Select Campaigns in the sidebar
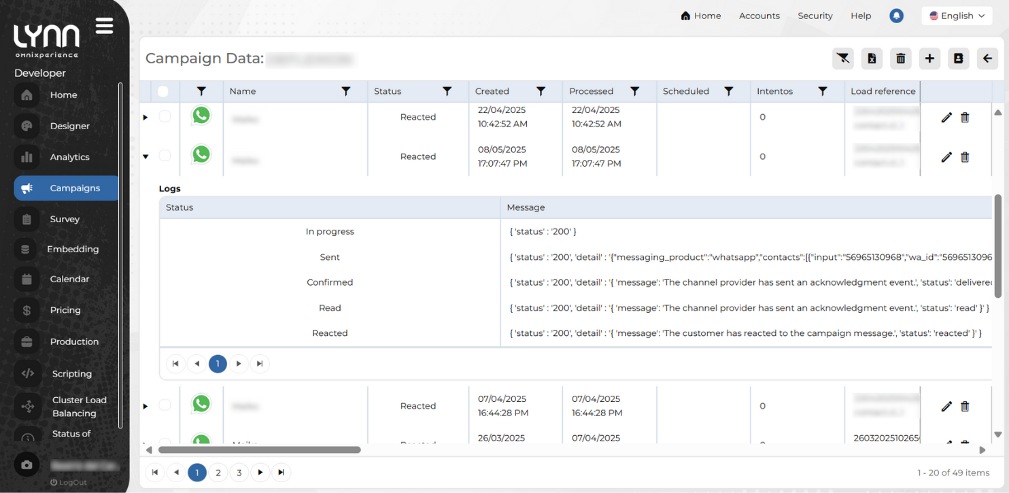The image size is (1009, 493). tap(66, 188)
